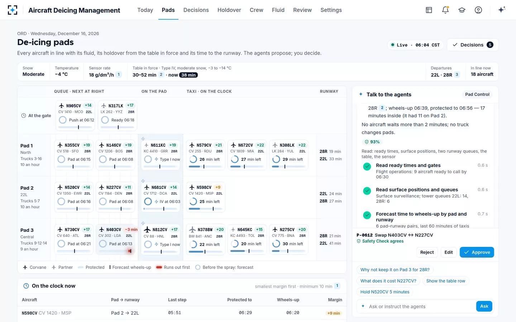Click the airplane icon on card N812CV
Image resolution: width=516 pixels, height=322 pixels.
tap(147, 229)
